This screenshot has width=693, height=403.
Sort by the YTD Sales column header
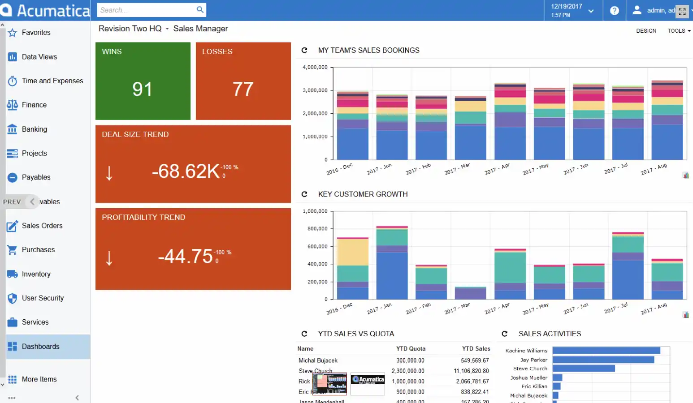476,349
